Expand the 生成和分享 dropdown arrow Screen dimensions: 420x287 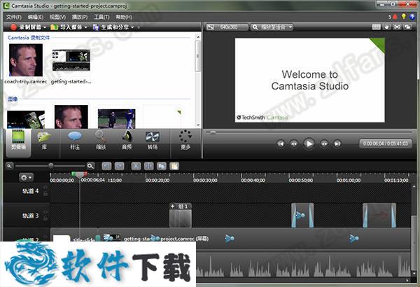(x=132, y=27)
